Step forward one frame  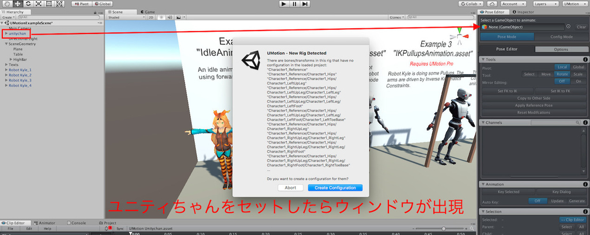pyautogui.click(x=305, y=4)
